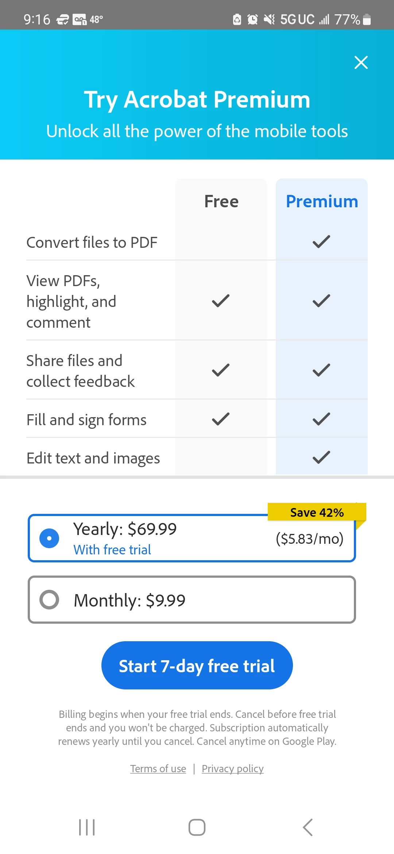This screenshot has width=394, height=854.
Task: Tap Start 7-day free trial button
Action: (x=197, y=665)
